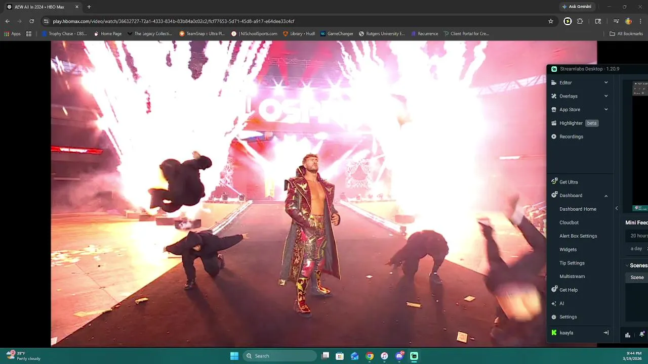Click the Overlays brush icon
Image resolution: width=648 pixels, height=364 pixels.
coord(554,96)
